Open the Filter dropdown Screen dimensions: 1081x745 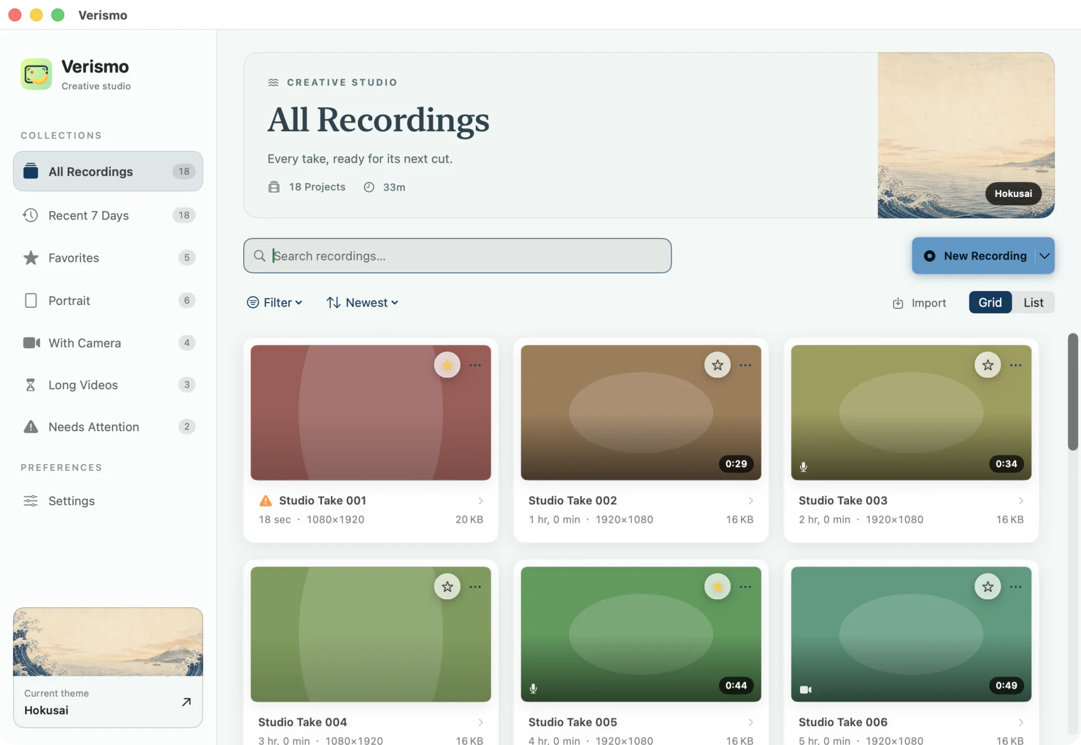[x=275, y=303]
